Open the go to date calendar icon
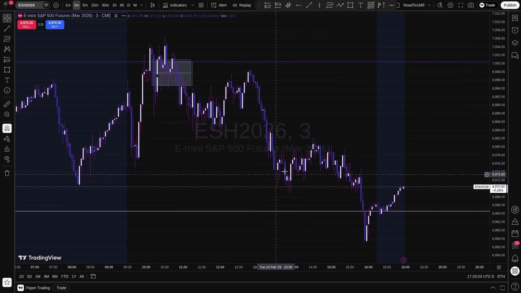Viewport: 521px width, 293px height. click(93, 277)
